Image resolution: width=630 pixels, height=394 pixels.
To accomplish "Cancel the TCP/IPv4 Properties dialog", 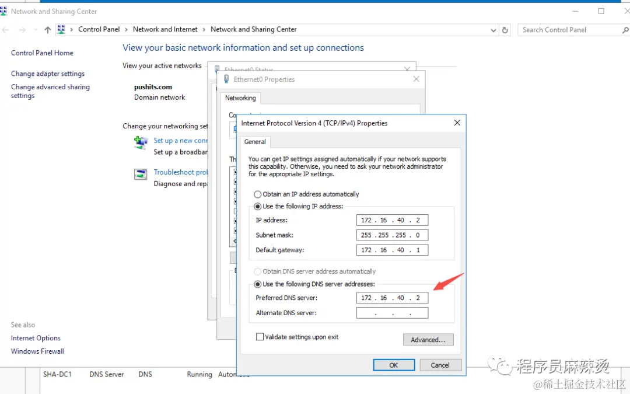I will (440, 365).
